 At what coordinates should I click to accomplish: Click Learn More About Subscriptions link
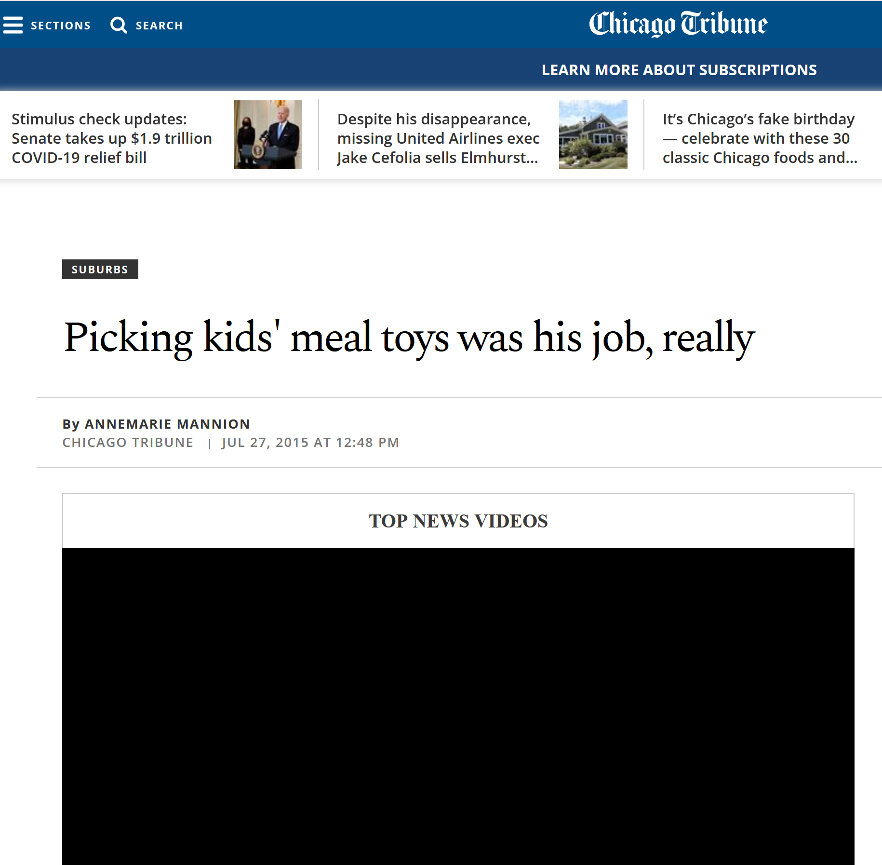click(x=679, y=70)
